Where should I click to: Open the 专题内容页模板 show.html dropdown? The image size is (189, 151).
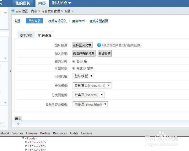90,104
